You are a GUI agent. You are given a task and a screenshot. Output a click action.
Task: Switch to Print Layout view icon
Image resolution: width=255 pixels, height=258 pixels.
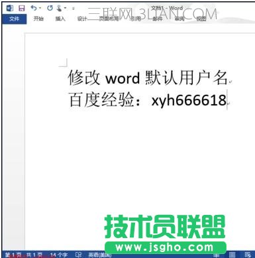coord(232,255)
